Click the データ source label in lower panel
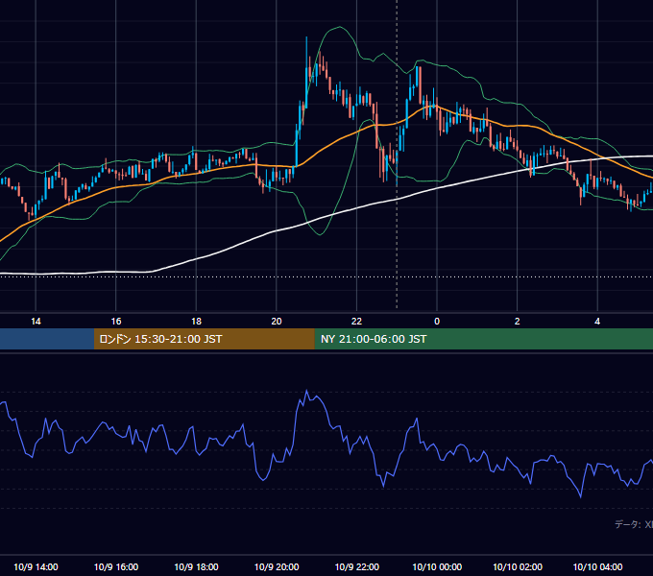Viewport: 653px width, 576px height. click(x=634, y=524)
